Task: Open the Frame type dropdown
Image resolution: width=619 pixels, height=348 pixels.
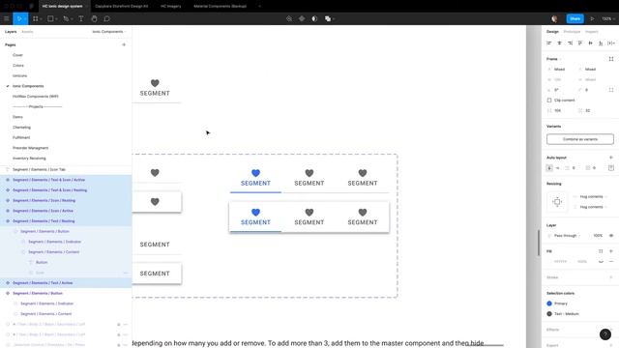Action: [x=554, y=59]
